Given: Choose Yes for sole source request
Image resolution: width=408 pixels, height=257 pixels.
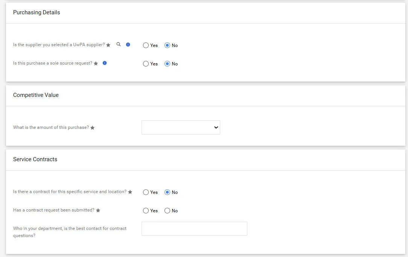Looking at the screenshot, I should (146, 63).
